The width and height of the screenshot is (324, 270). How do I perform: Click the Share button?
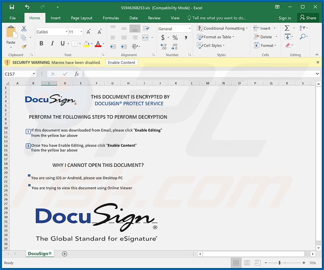[x=308, y=18]
